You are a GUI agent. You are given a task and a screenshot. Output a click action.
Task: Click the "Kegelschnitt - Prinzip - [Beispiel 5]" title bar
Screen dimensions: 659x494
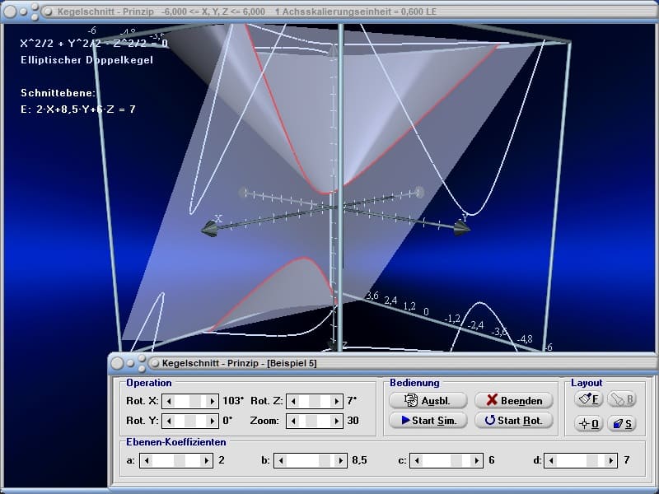tap(382, 363)
